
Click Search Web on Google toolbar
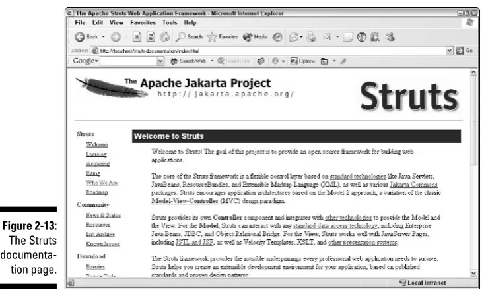188,61
